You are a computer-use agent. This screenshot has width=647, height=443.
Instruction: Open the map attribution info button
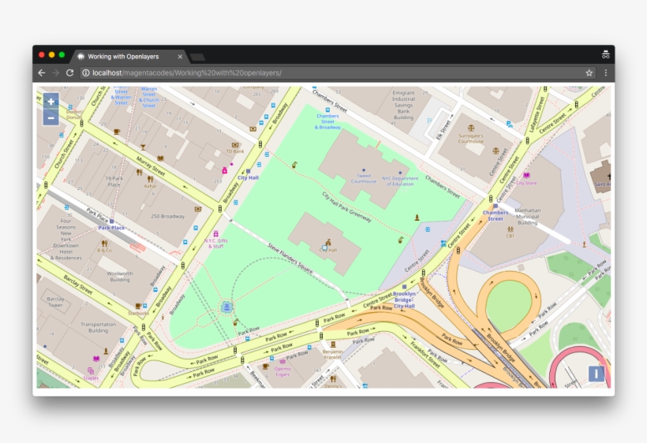[x=596, y=374]
